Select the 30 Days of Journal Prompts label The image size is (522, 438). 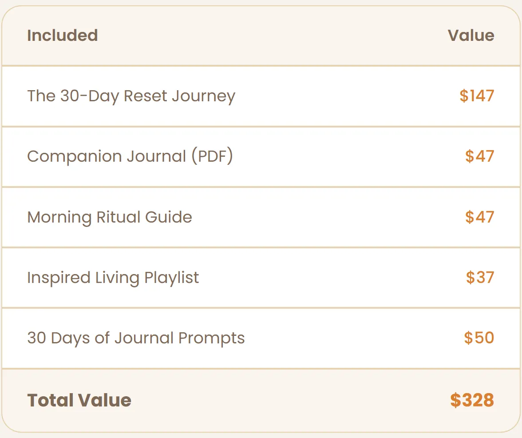[x=136, y=338]
